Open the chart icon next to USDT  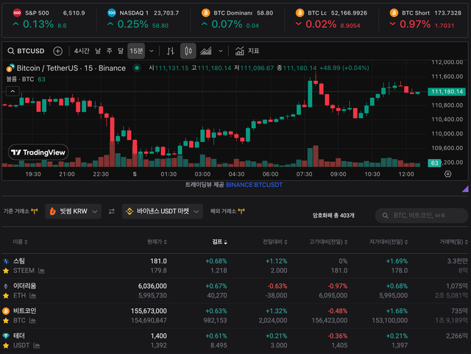37,344
